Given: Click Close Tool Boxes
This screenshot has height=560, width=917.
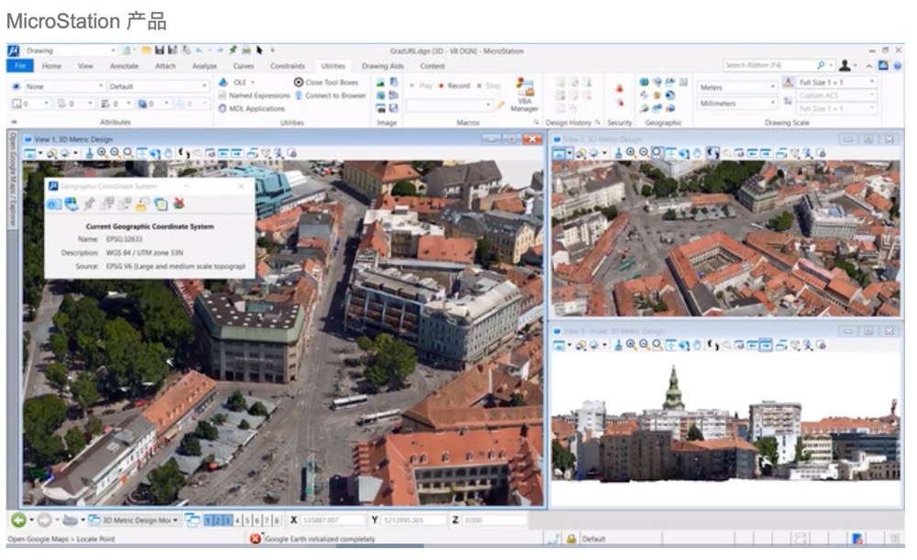Looking at the screenshot, I should tap(326, 82).
